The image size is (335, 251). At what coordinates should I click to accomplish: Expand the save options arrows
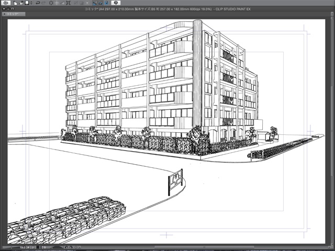[31, 3]
